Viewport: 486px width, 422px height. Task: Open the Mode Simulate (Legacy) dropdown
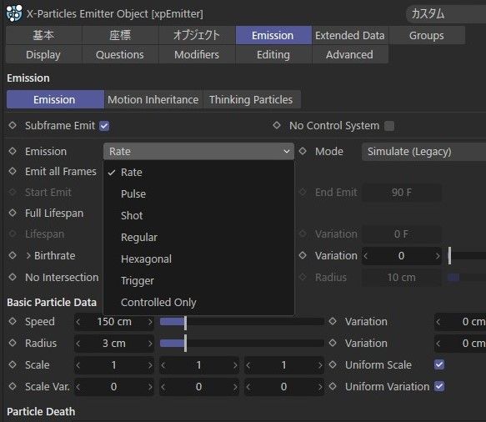point(423,151)
